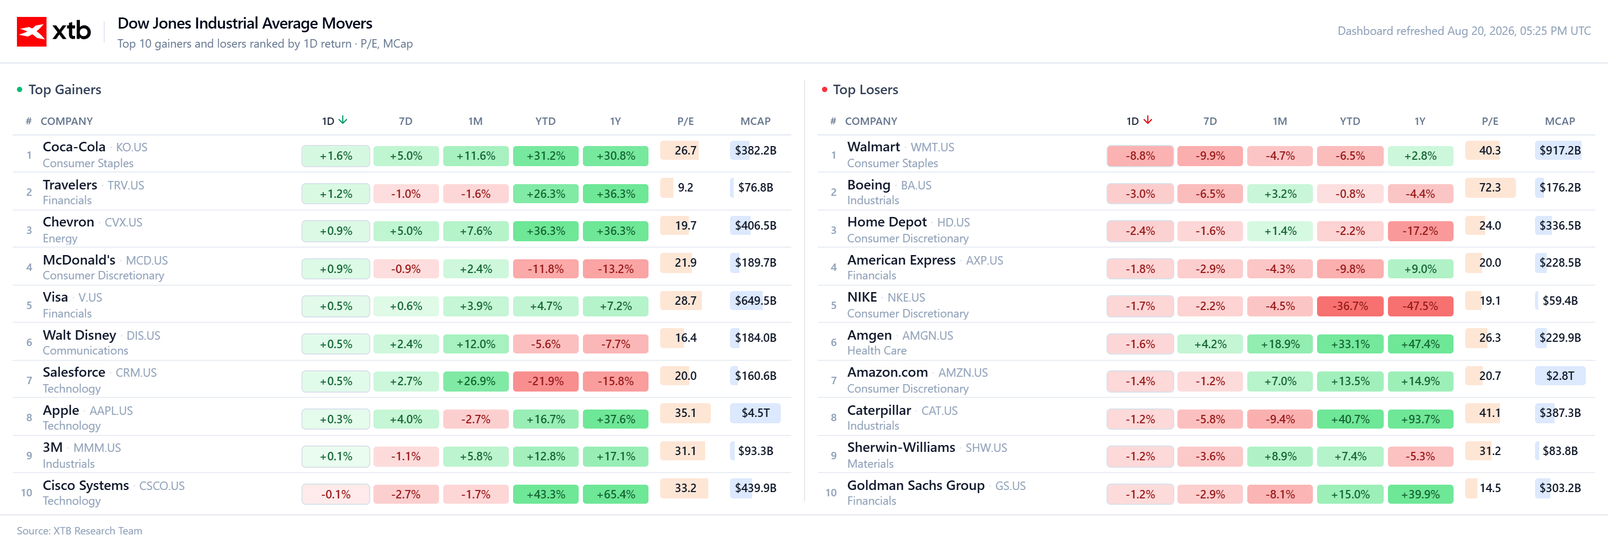Click Cisco Systems' +65.4% 1Y green cell
Image resolution: width=1608 pixels, height=545 pixels.
click(x=616, y=494)
